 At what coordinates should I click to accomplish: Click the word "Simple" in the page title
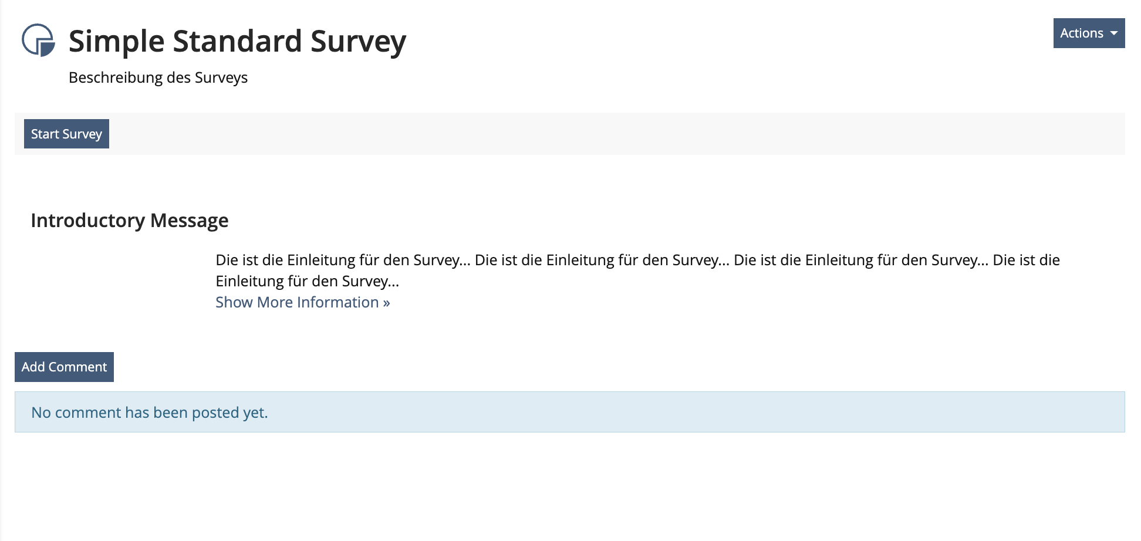point(116,42)
